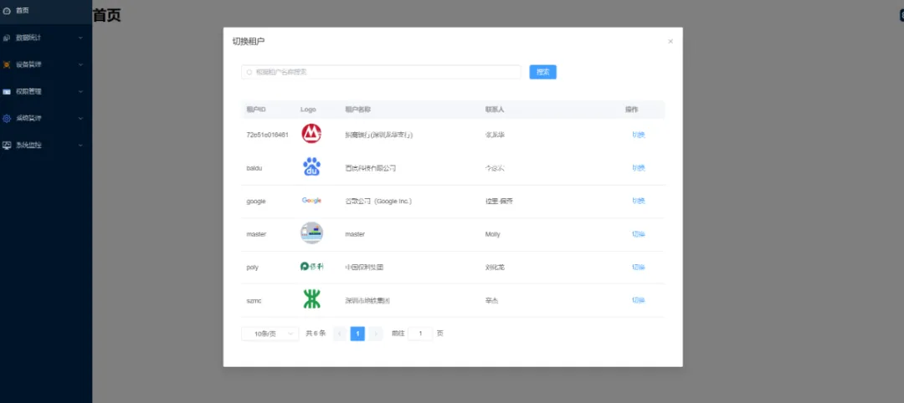Expand the 权限管理 menu chevron
Screen dimensions: 904x403
point(80,91)
